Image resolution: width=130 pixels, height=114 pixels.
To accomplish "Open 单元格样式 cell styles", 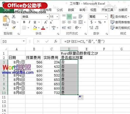I will coord(120,28).
